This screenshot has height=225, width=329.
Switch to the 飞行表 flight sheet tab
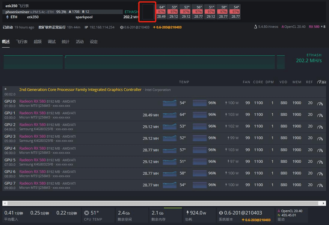[22, 42]
